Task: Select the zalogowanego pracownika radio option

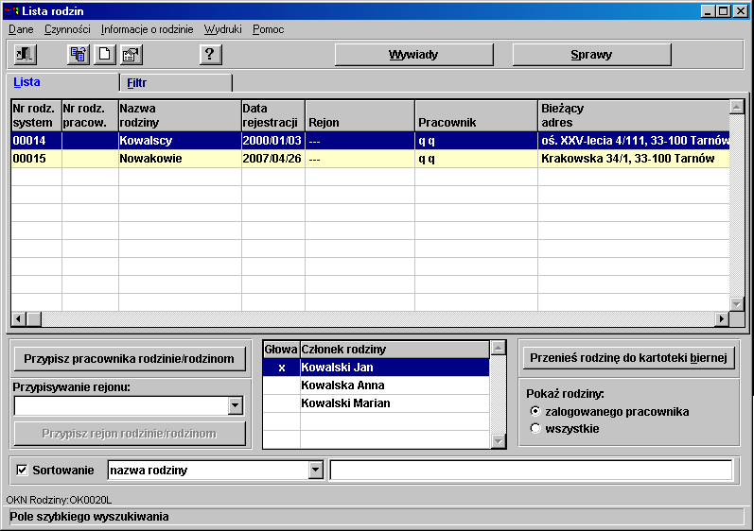Action: tap(535, 411)
